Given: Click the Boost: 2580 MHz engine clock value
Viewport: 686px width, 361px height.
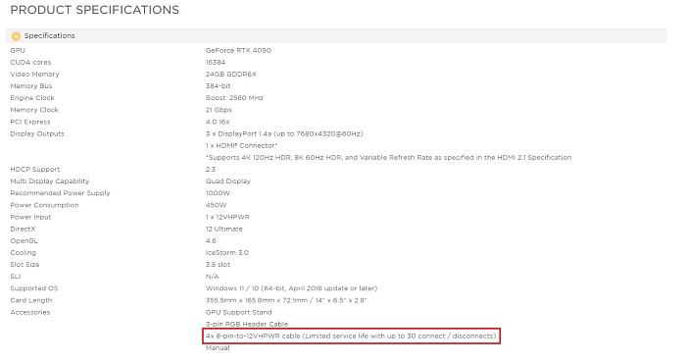Looking at the screenshot, I should [x=234, y=98].
